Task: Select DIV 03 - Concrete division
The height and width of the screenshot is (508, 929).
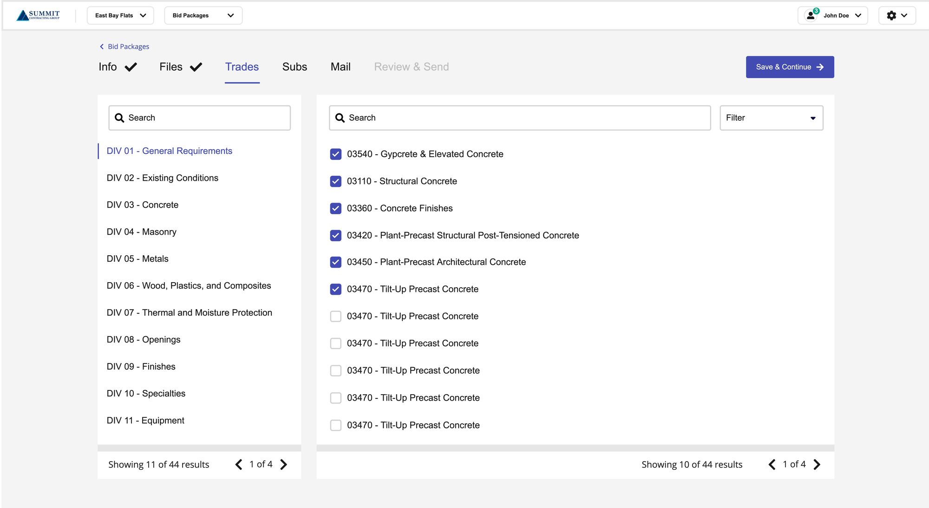Action: point(142,205)
